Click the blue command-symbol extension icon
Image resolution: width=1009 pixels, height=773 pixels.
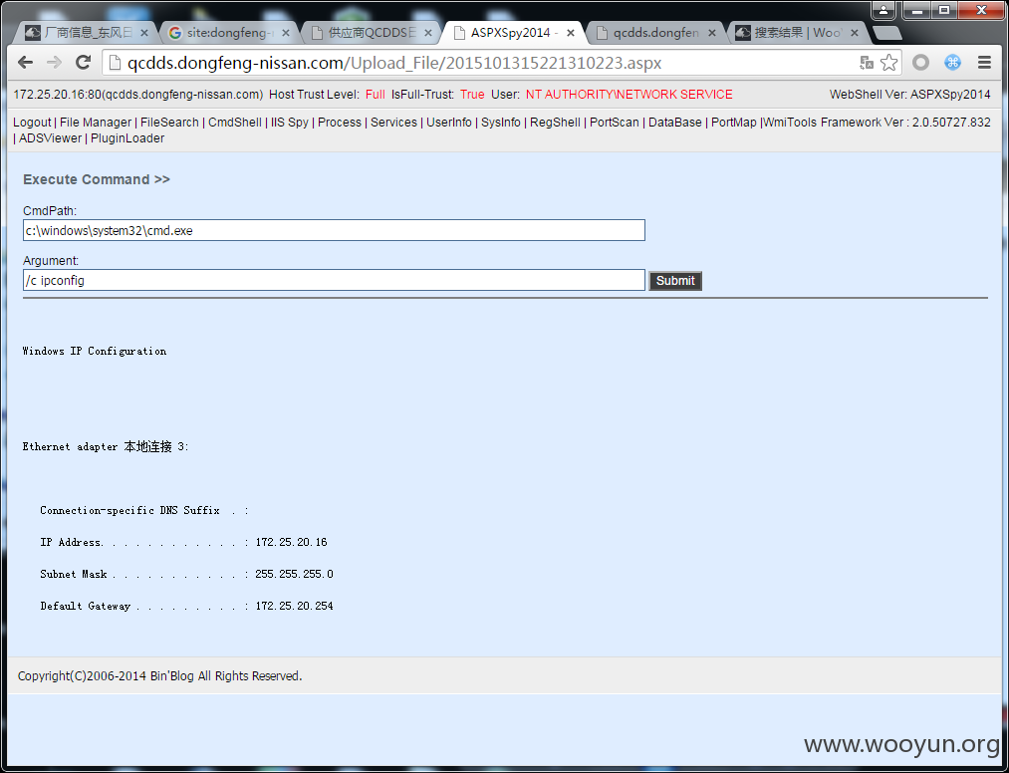952,63
